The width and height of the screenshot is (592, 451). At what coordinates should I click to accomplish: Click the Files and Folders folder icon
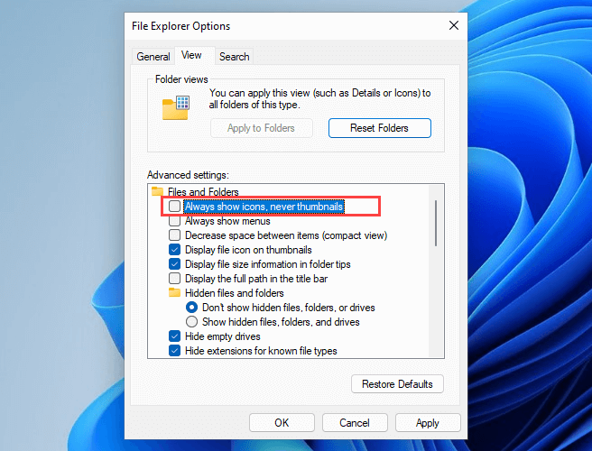[158, 192]
